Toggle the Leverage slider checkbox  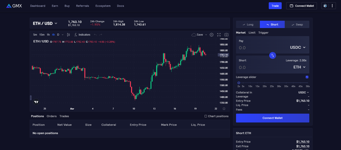[307, 77]
